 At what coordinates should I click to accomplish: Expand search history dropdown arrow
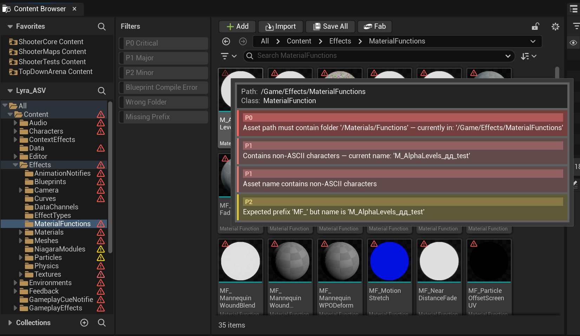coord(508,56)
